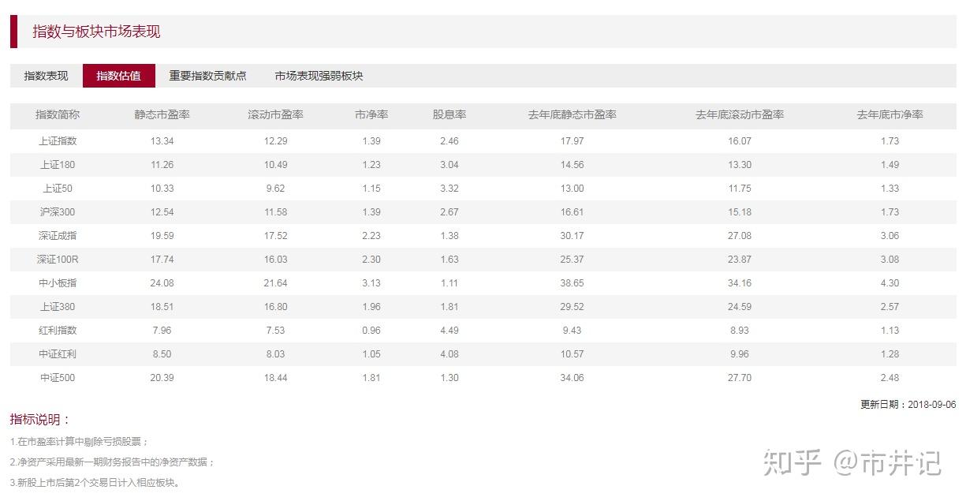Select the 中证500 row name
The image size is (966, 501).
(x=58, y=378)
